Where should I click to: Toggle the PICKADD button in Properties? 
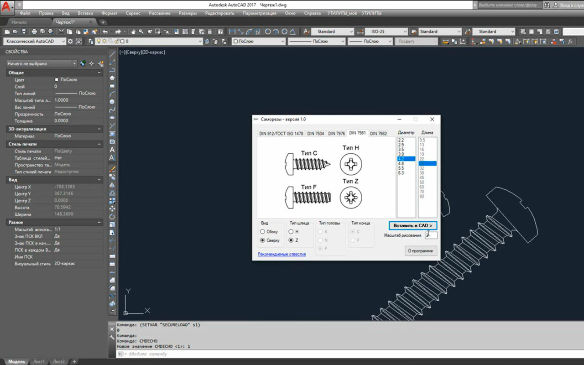83,63
